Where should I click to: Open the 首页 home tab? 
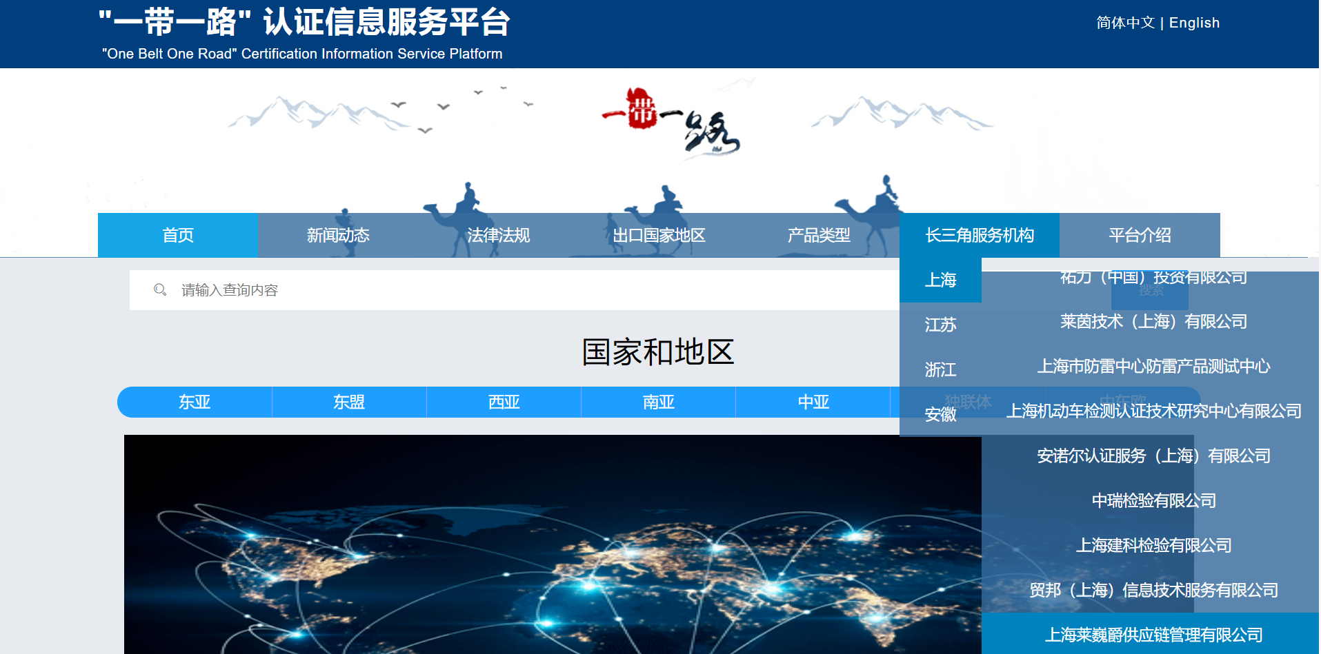click(x=178, y=236)
